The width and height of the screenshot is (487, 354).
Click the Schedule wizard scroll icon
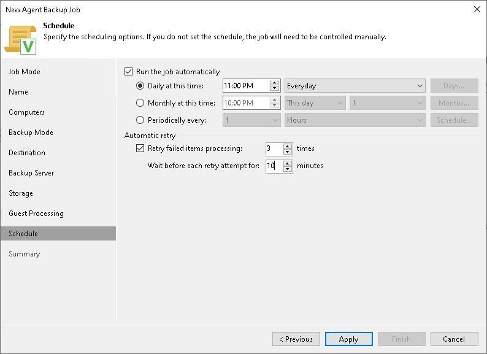coord(20,39)
